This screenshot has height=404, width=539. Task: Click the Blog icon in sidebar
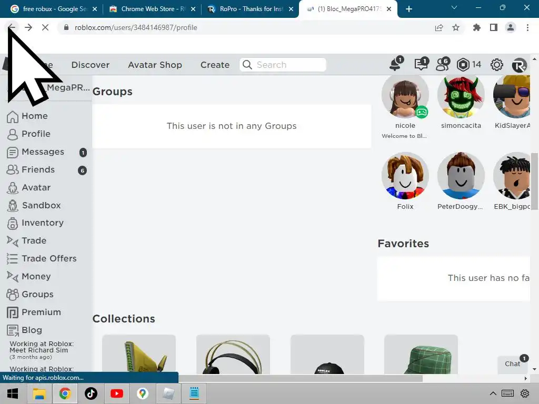point(13,330)
